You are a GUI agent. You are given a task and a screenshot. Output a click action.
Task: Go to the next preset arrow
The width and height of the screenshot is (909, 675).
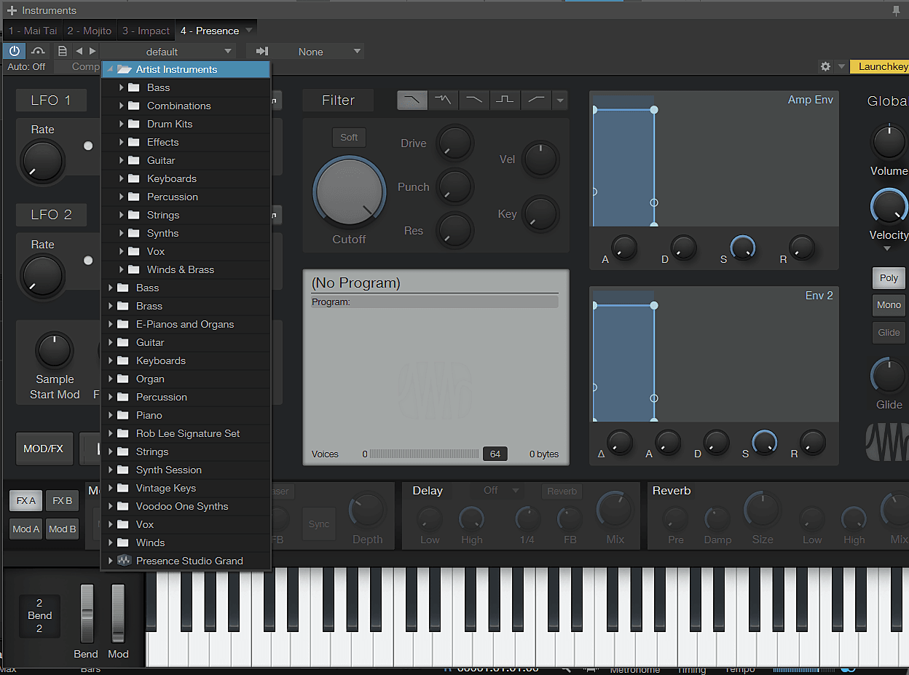[x=93, y=51]
